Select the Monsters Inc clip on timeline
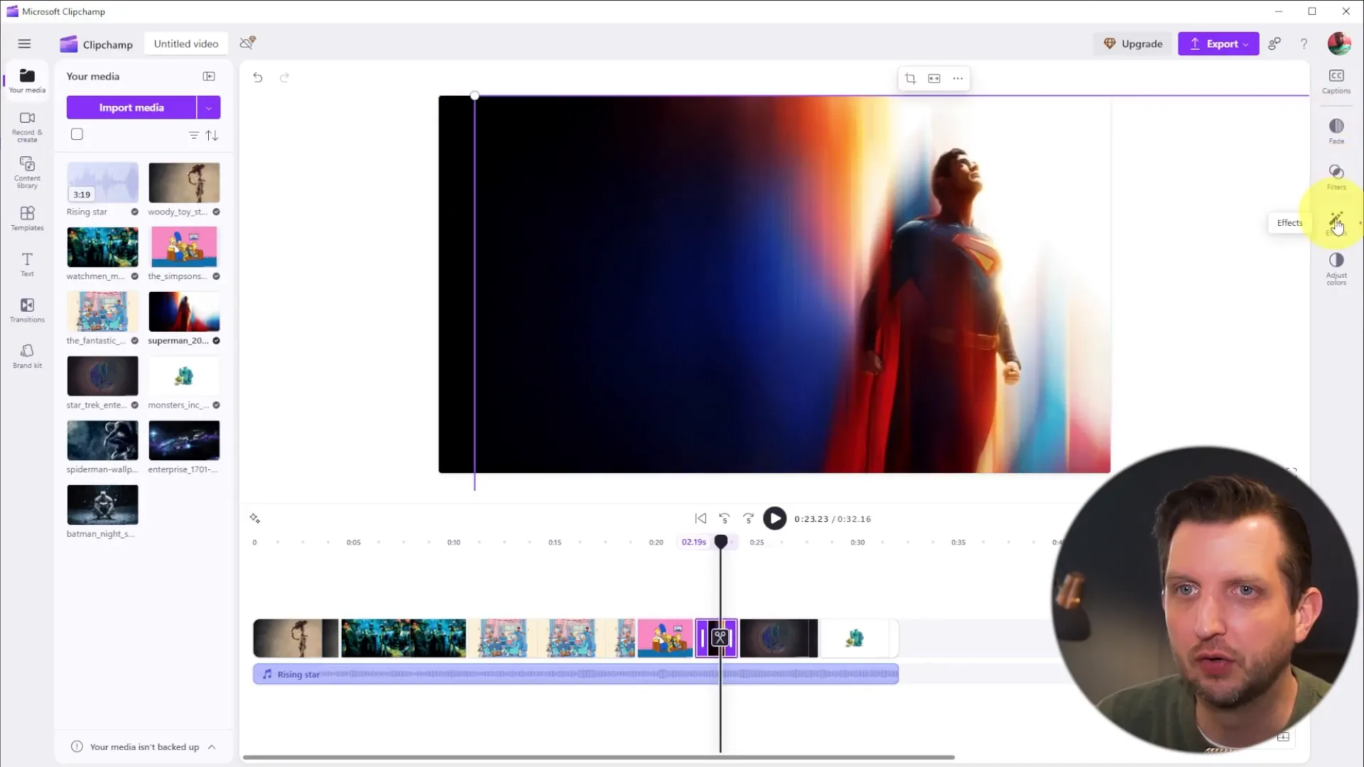This screenshot has height=767, width=1364. (859, 638)
